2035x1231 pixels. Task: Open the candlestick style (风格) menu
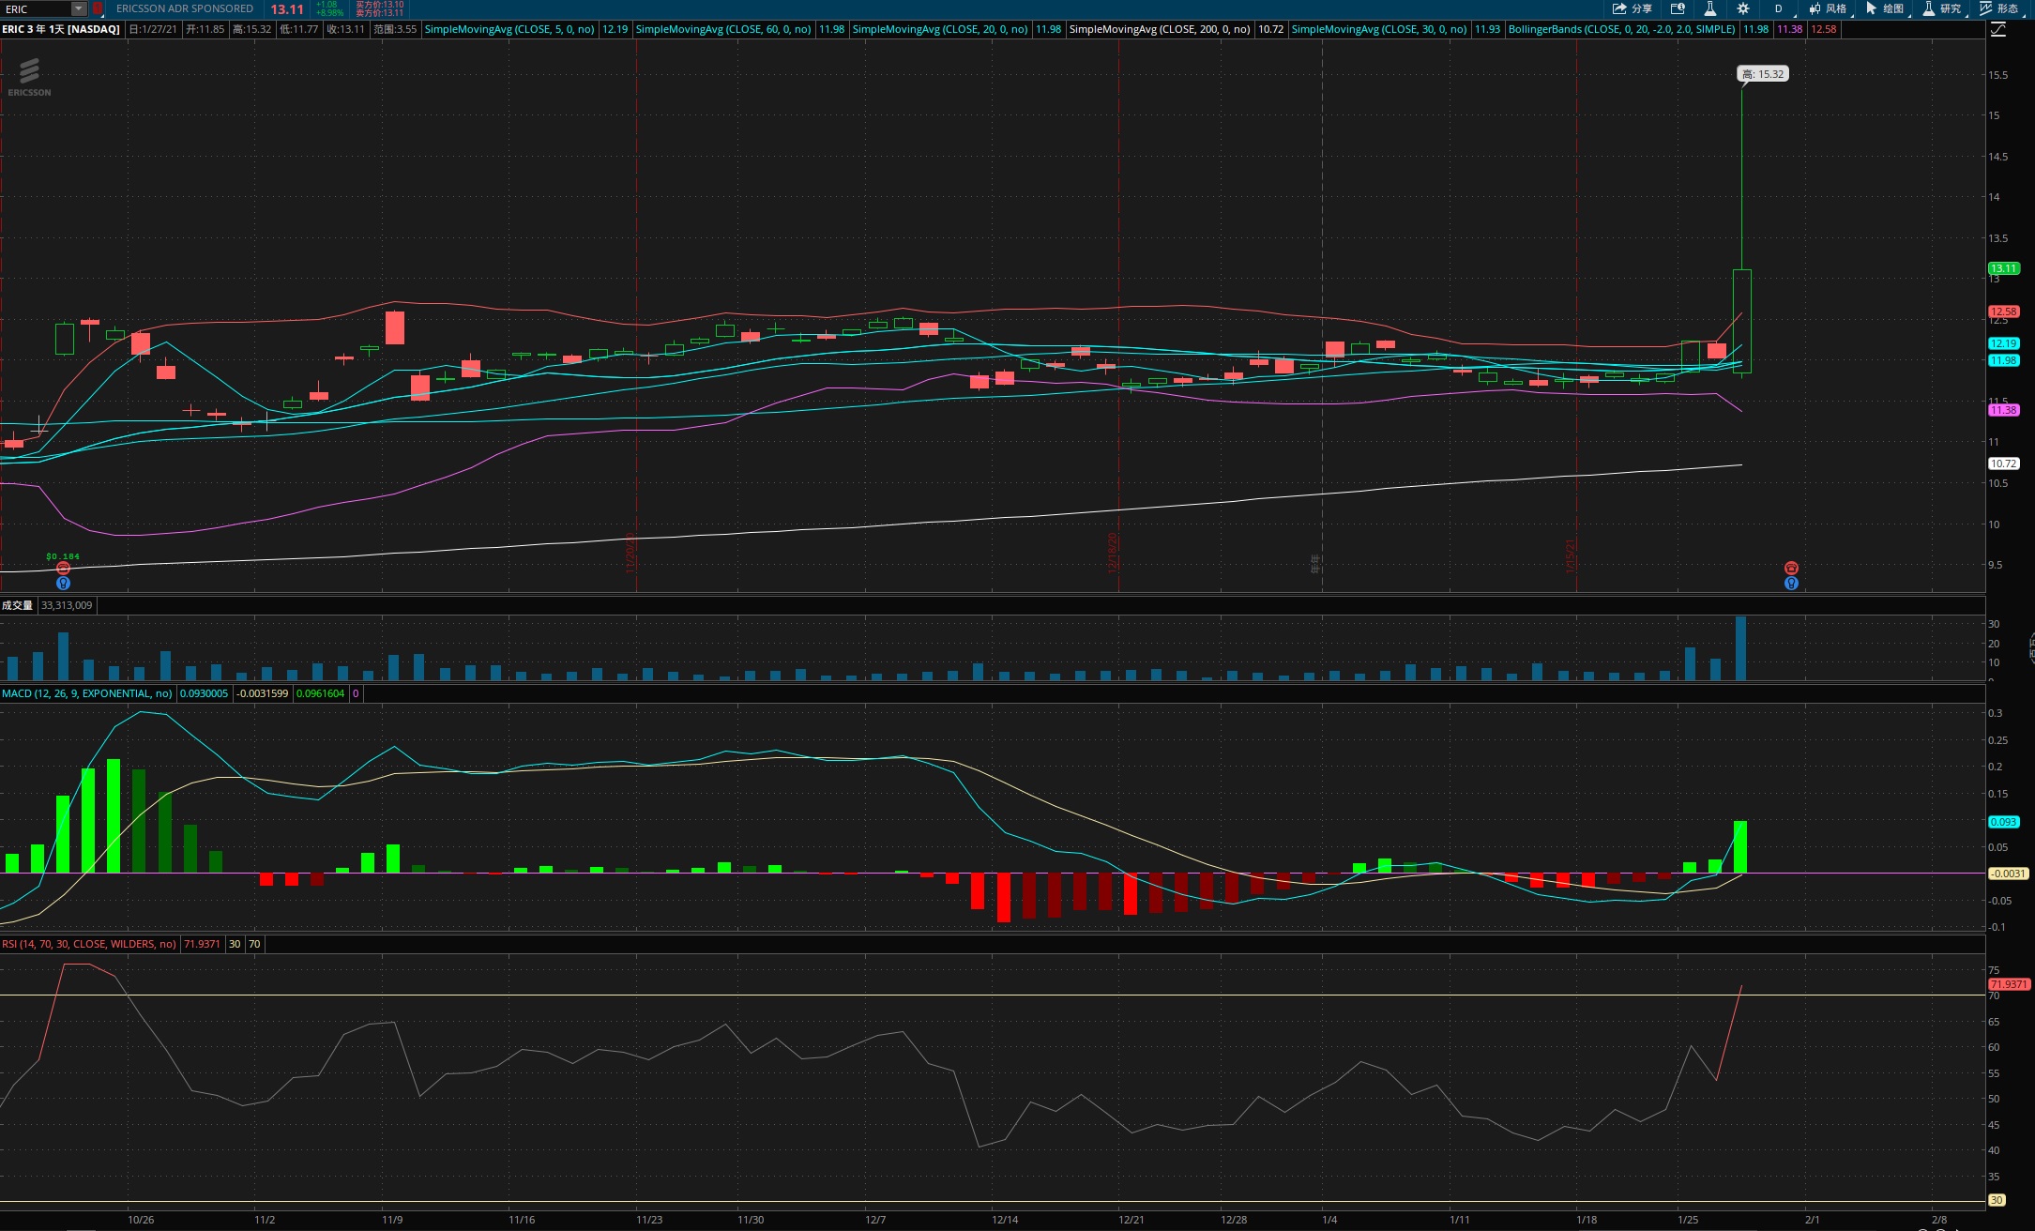pos(1828,8)
